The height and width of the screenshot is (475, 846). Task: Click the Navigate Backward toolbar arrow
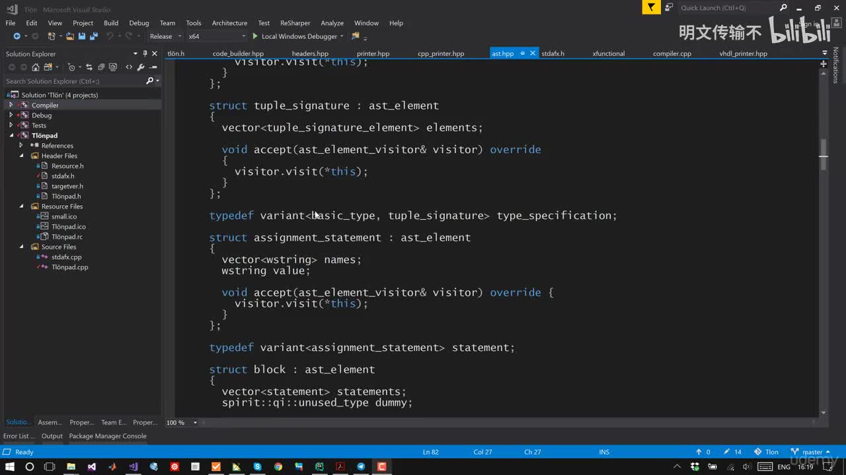17,36
